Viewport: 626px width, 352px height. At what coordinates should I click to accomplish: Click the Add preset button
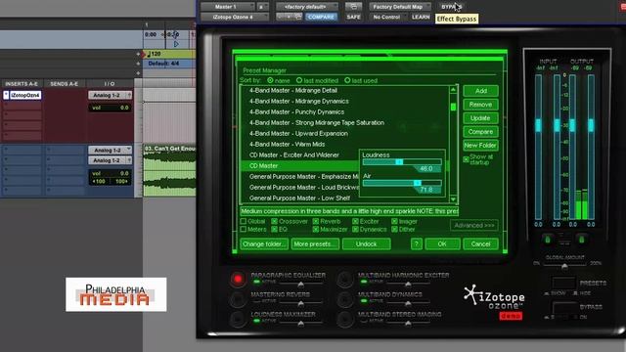point(480,91)
